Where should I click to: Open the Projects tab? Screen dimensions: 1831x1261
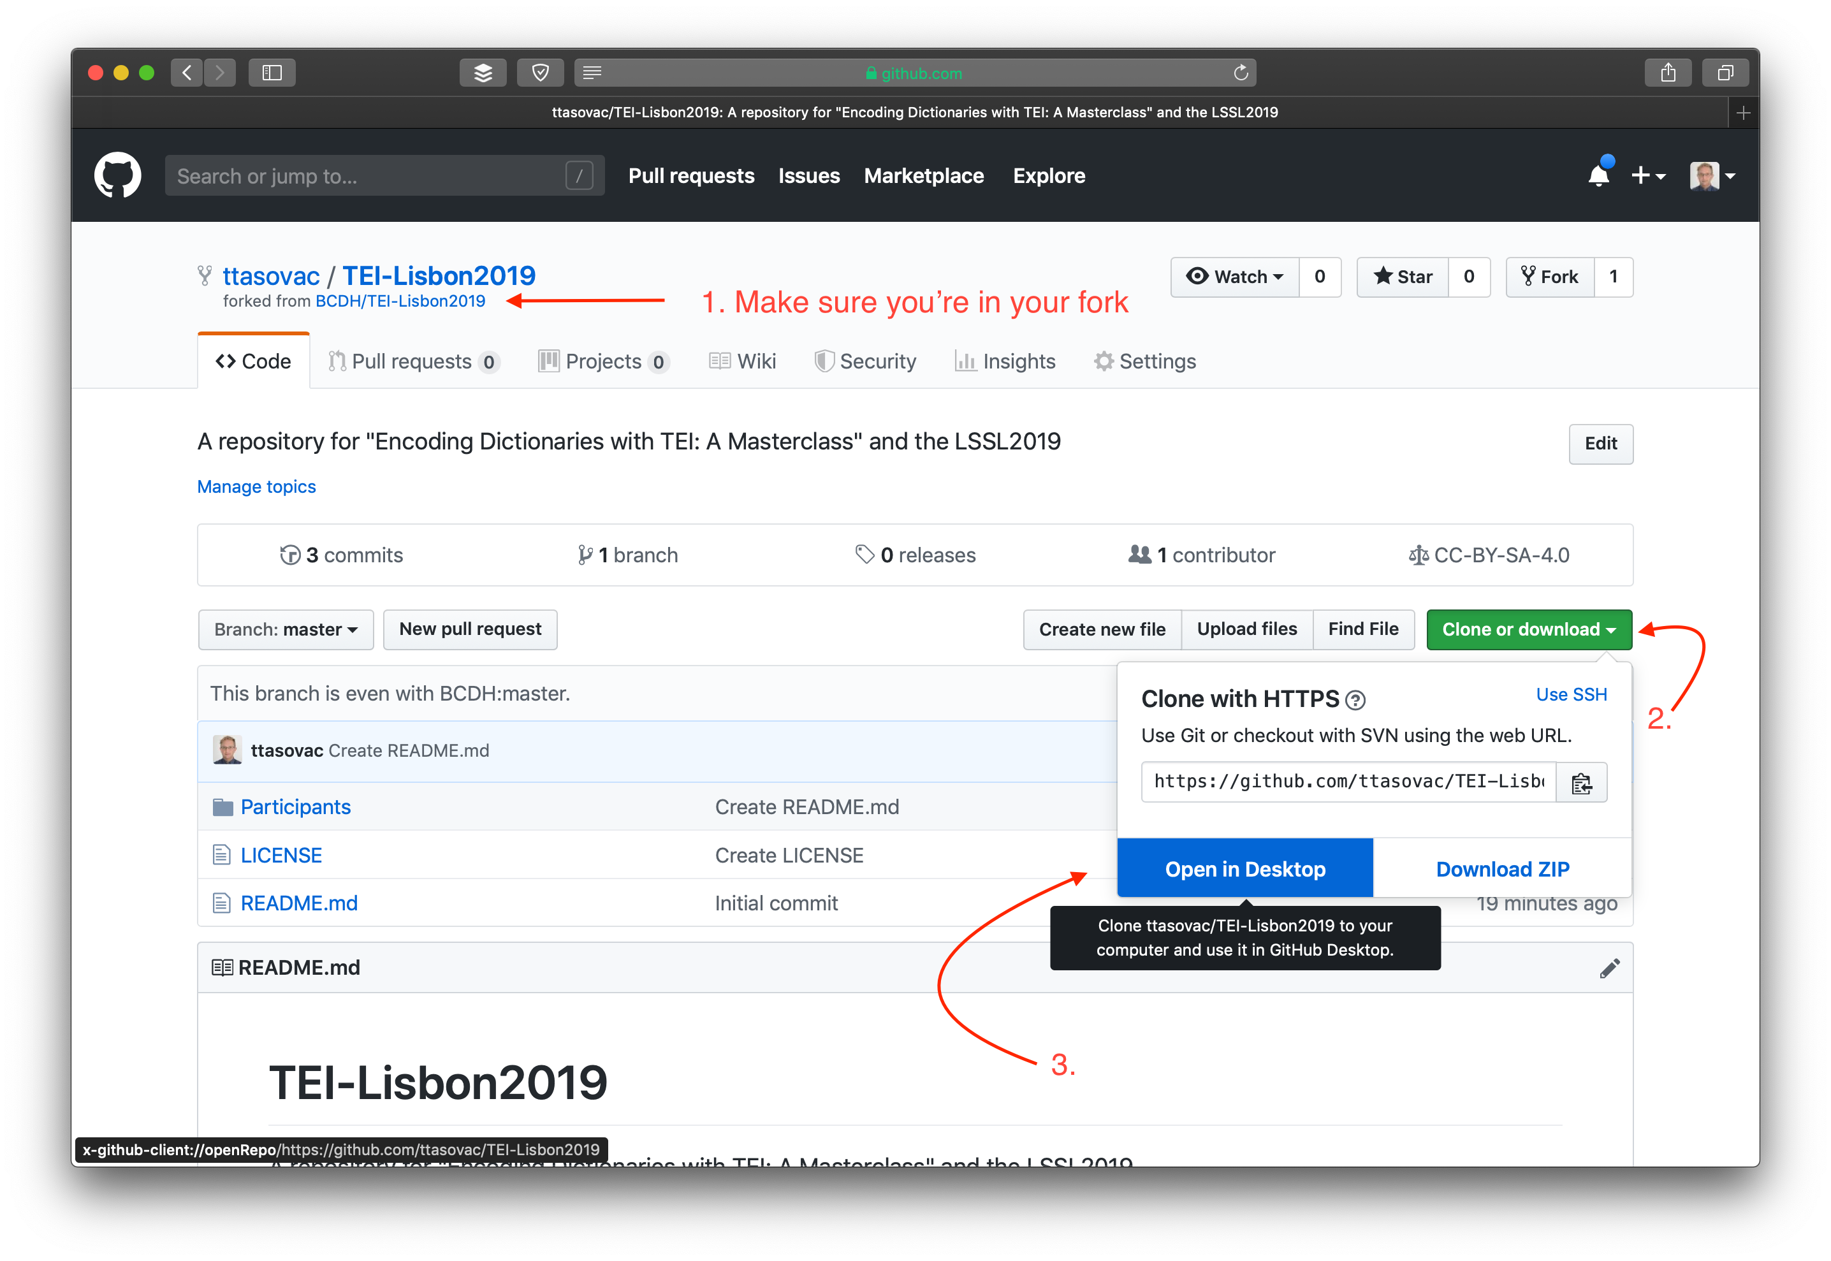tap(604, 362)
